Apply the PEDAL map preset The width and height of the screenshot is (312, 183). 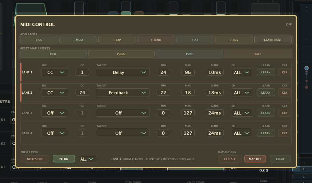(122, 54)
